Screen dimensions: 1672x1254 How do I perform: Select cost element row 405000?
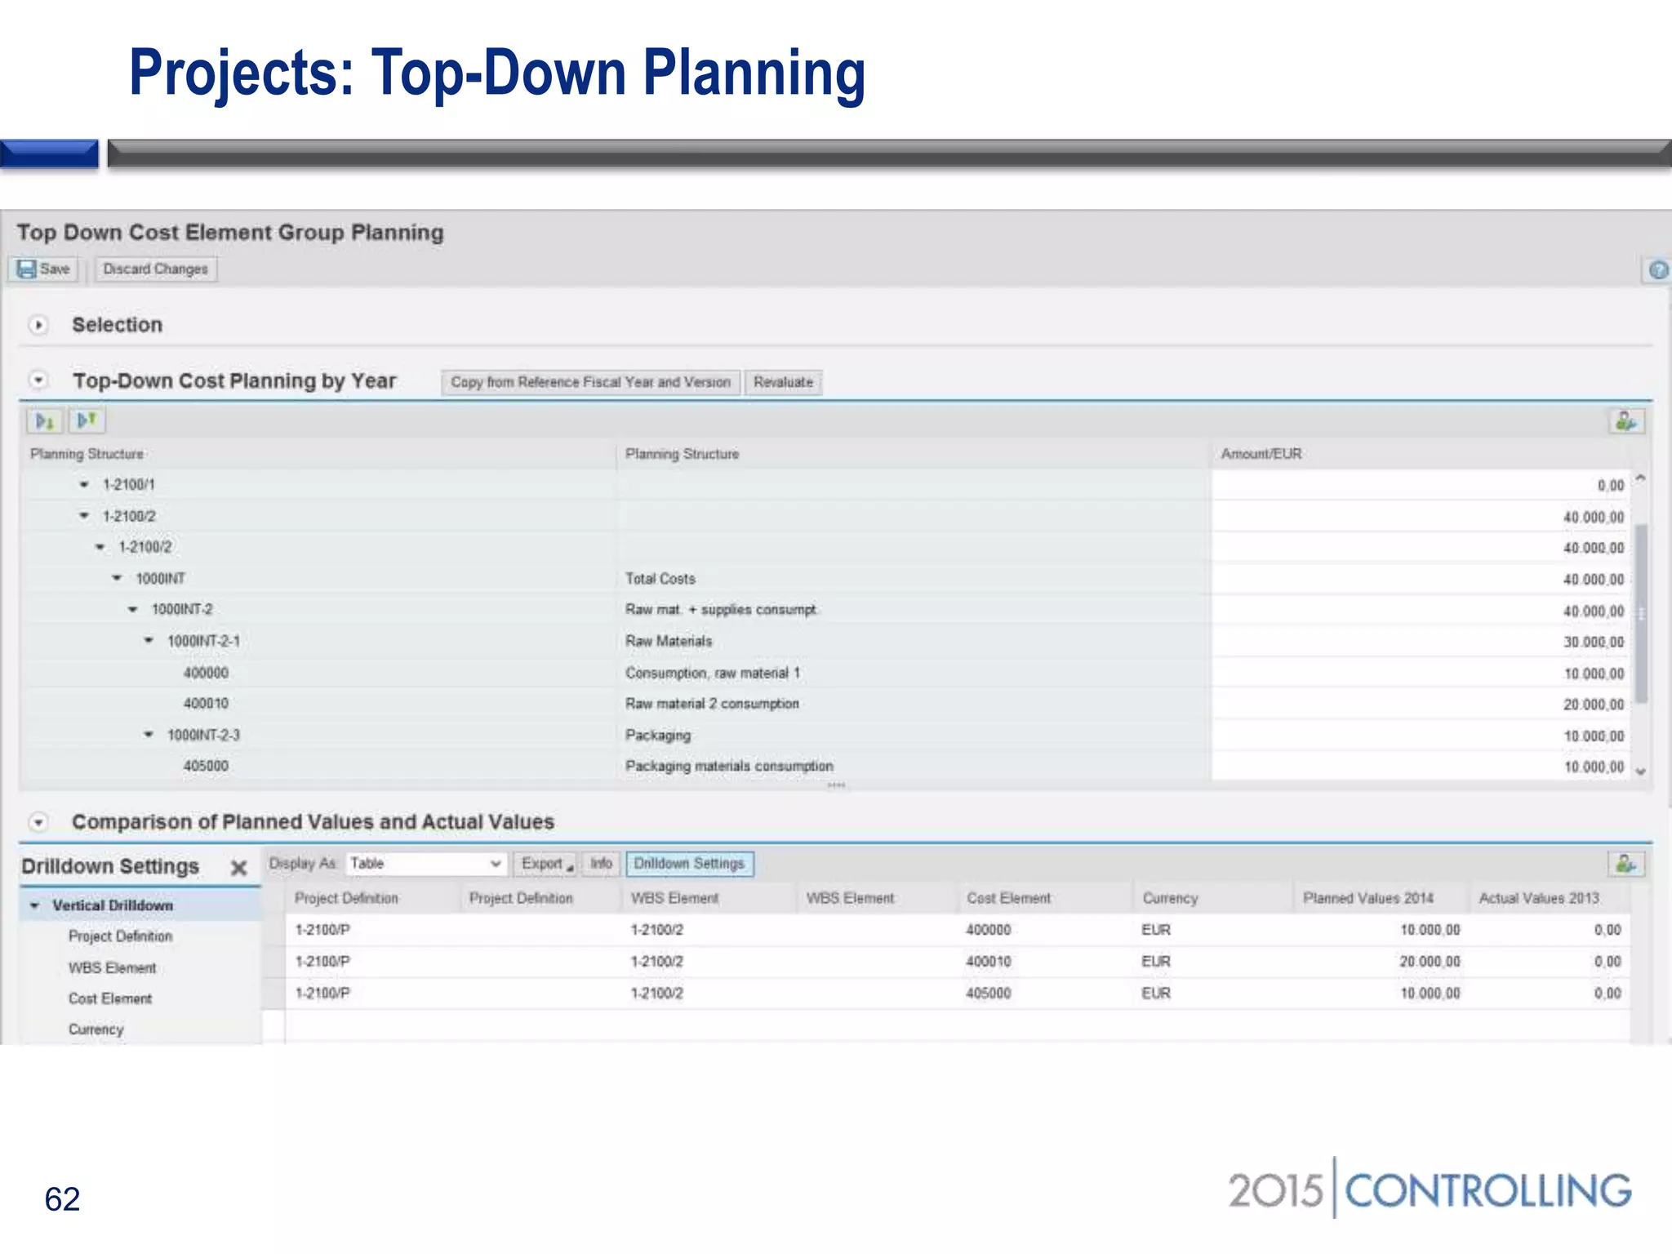206,766
